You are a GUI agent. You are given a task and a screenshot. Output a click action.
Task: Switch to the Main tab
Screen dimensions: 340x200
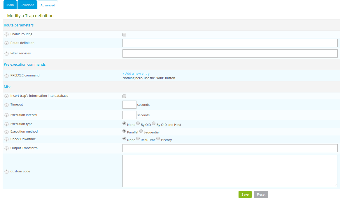click(x=10, y=5)
